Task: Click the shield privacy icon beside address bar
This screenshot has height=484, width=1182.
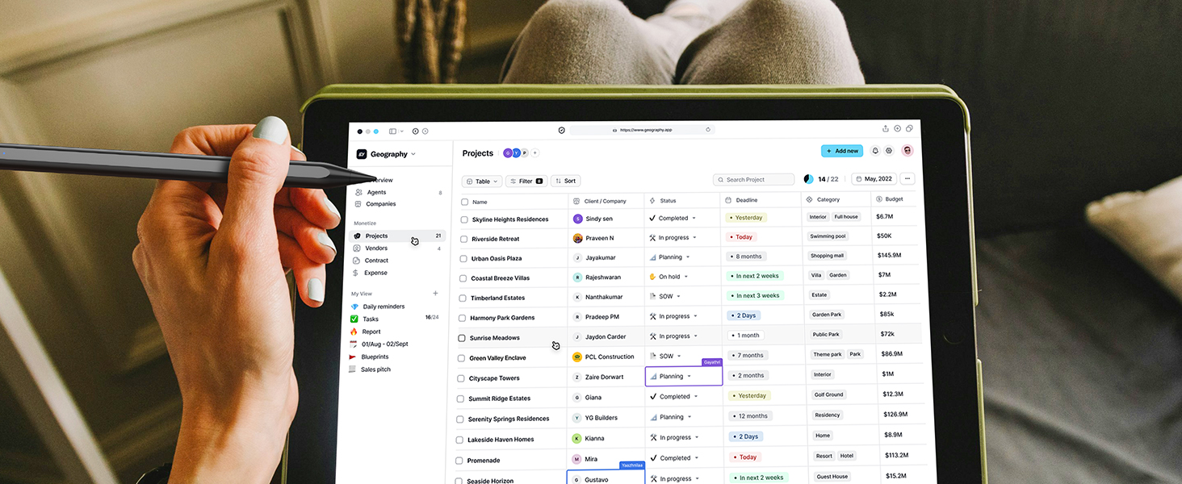Action: [562, 130]
